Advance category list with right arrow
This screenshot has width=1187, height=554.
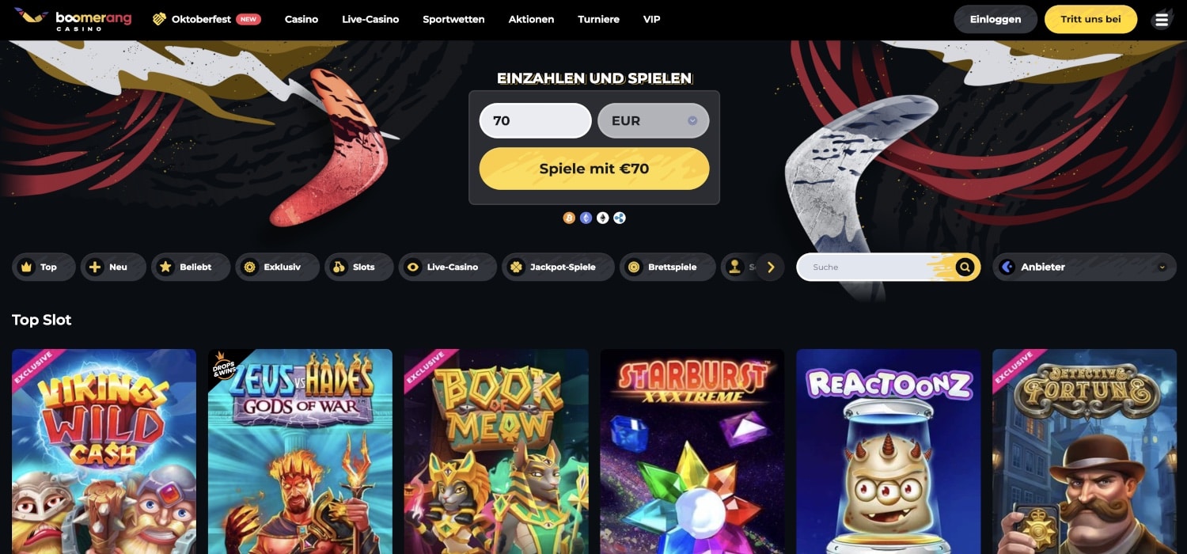pos(770,268)
